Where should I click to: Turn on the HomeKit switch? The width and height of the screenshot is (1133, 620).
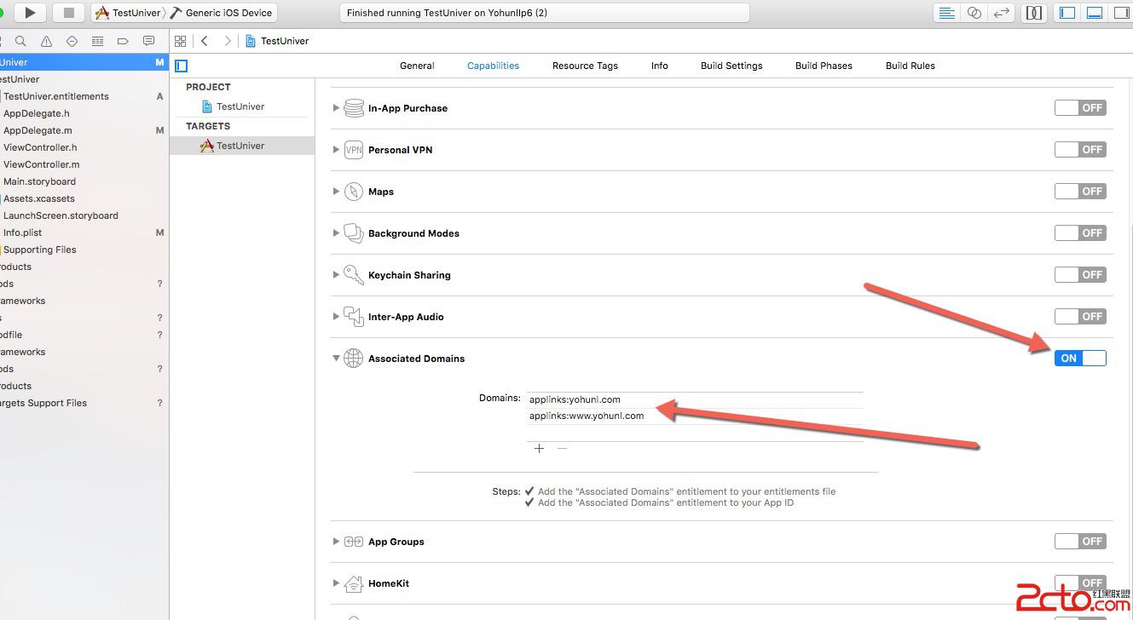pos(1080,583)
